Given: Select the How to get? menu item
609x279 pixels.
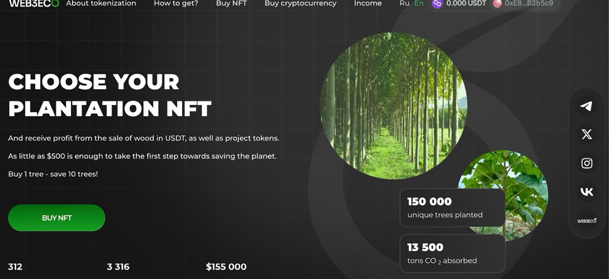Looking at the screenshot, I should 176,3.
